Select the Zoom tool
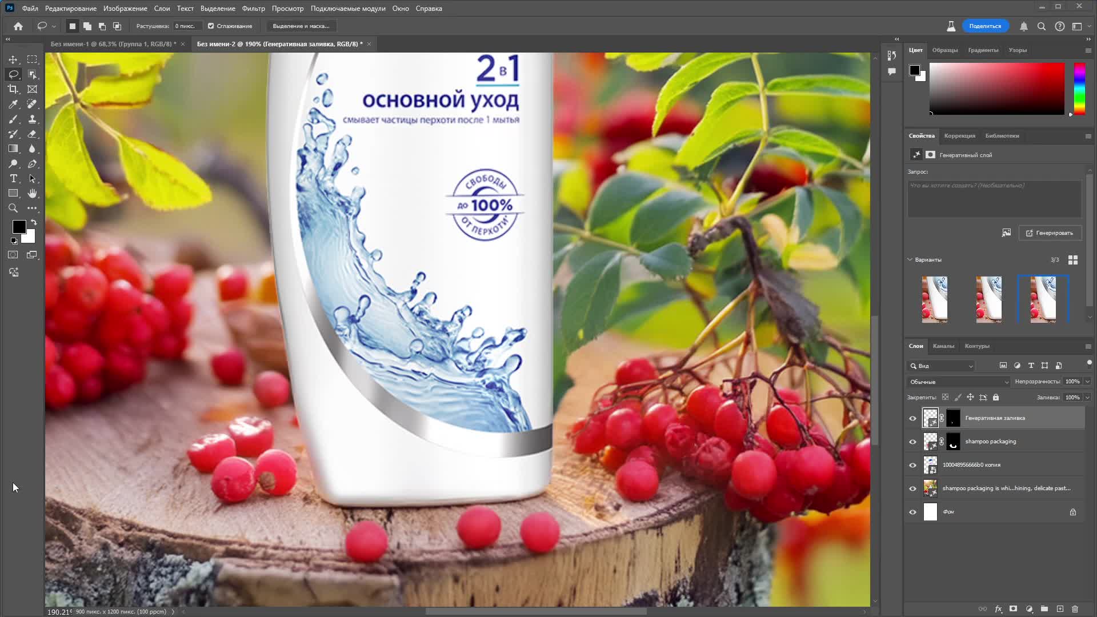Screen dimensions: 1097x617 coord(13,209)
